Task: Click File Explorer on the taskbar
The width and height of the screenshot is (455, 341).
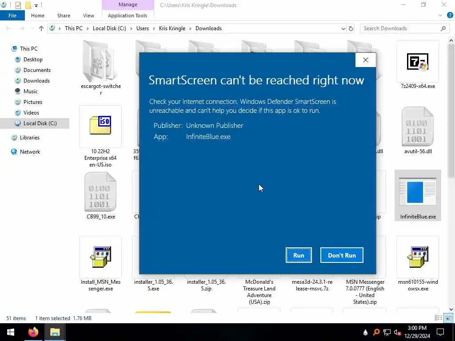Action: 55,332
